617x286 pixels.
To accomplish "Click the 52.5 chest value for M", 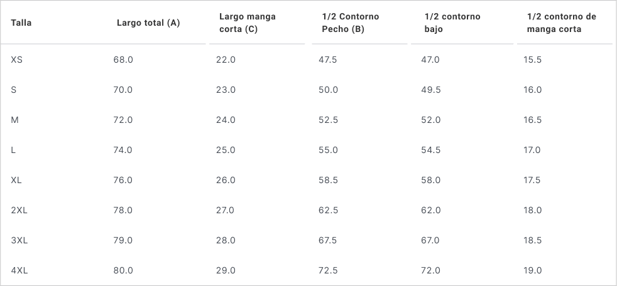I will tap(328, 120).
